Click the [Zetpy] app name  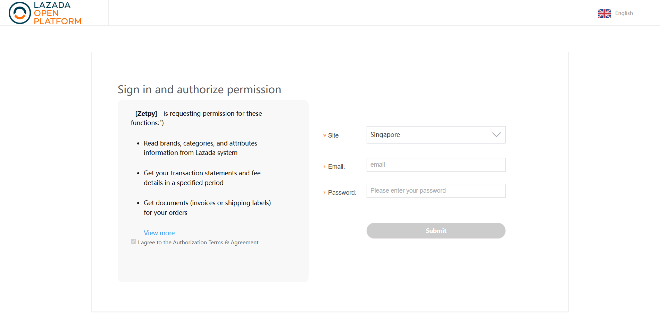[x=146, y=114]
